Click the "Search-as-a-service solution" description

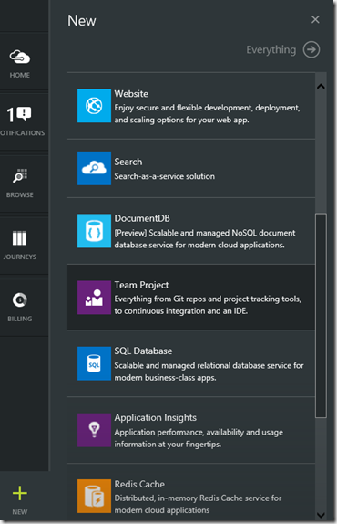[164, 176]
